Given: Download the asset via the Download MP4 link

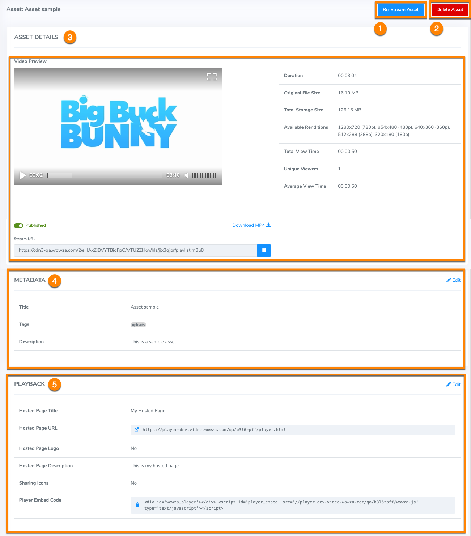Looking at the screenshot, I should pyautogui.click(x=251, y=225).
